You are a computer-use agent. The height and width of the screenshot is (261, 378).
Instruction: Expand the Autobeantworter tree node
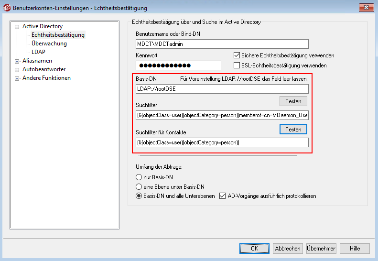17,70
